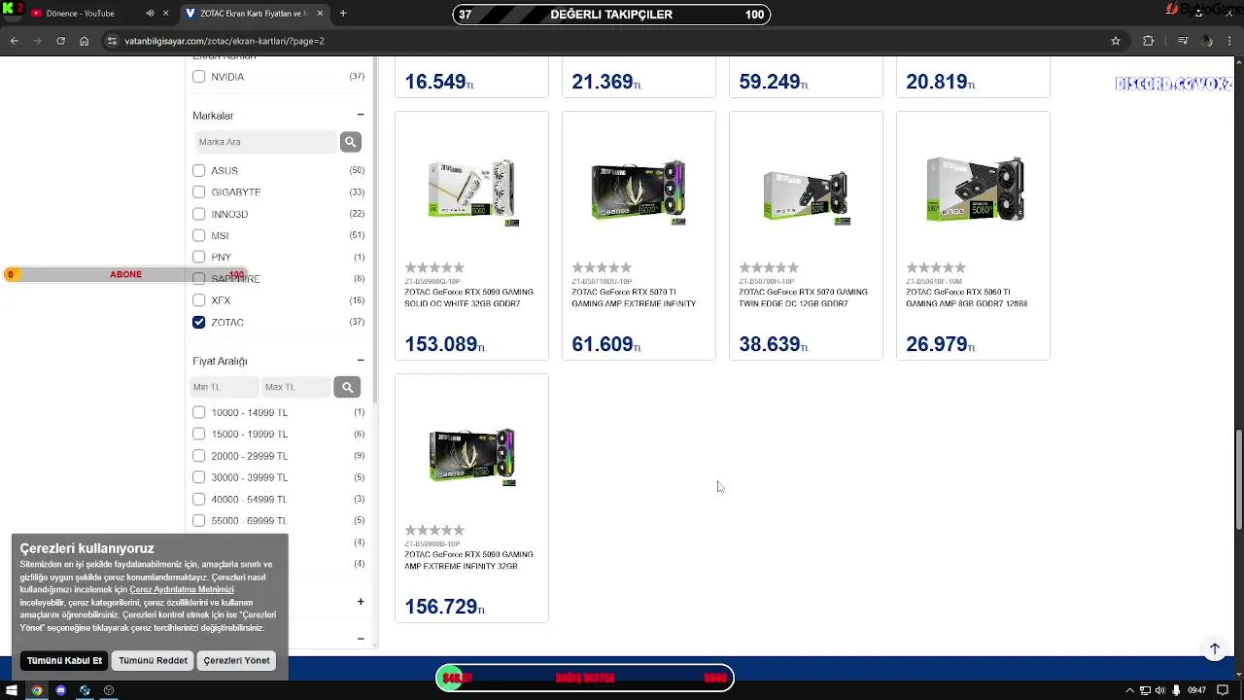The width and height of the screenshot is (1244, 700).
Task: Accept all cookies with Tümünü Kabul Et
Action: (64, 660)
